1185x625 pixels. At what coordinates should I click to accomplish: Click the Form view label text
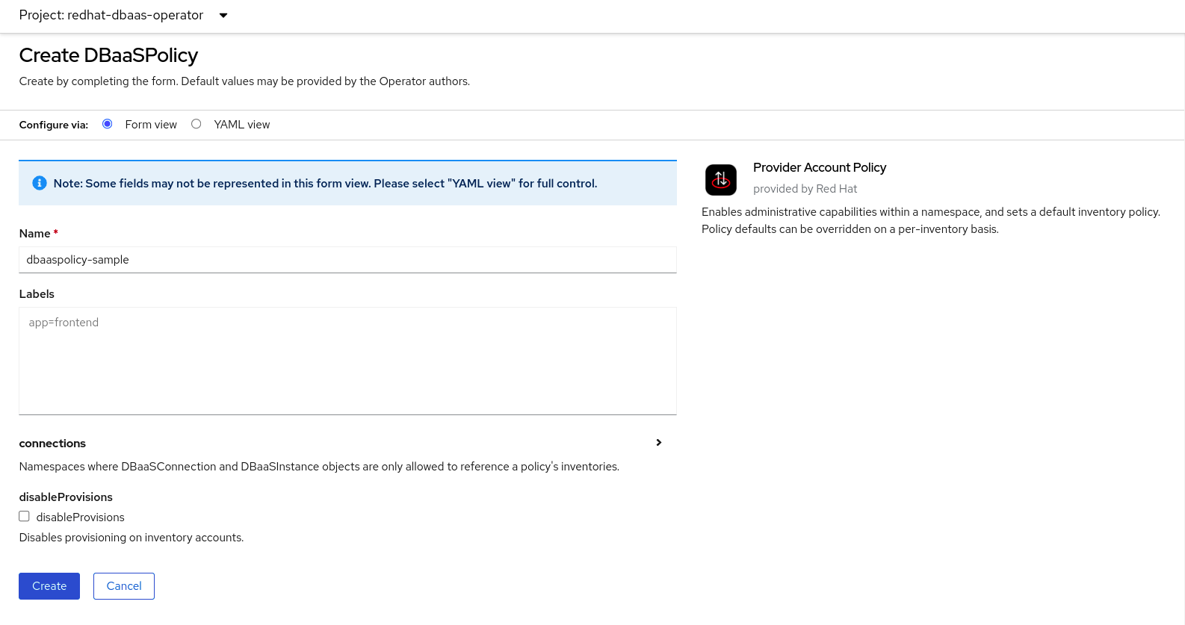click(x=151, y=125)
